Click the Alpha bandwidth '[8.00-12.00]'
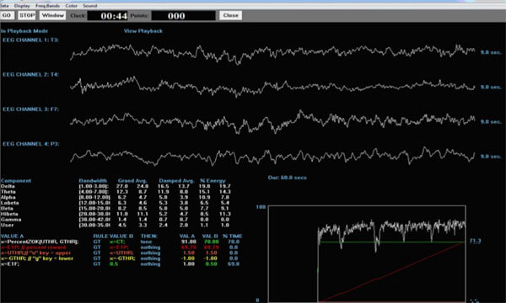 click(x=94, y=198)
